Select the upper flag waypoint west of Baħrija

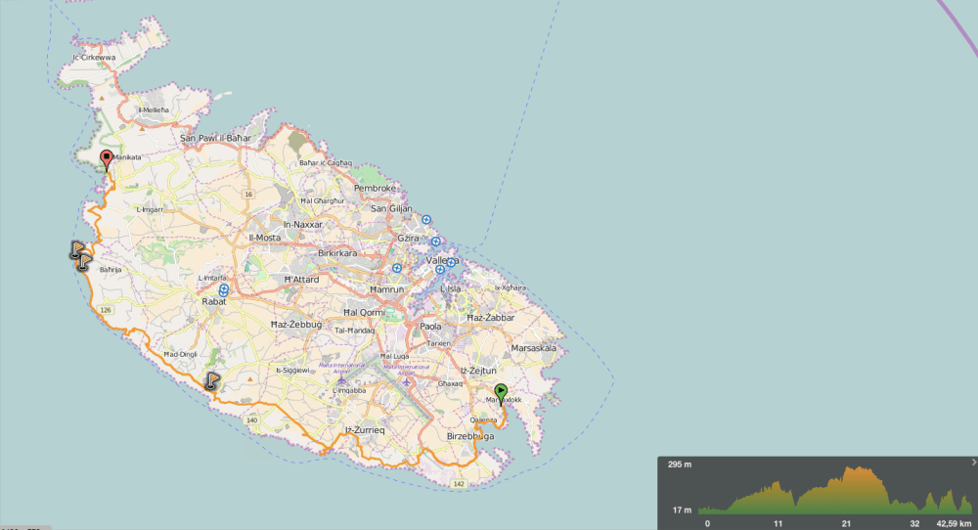[x=77, y=249]
